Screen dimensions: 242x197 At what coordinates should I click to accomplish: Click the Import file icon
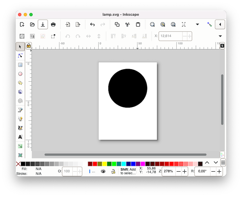[67, 24]
